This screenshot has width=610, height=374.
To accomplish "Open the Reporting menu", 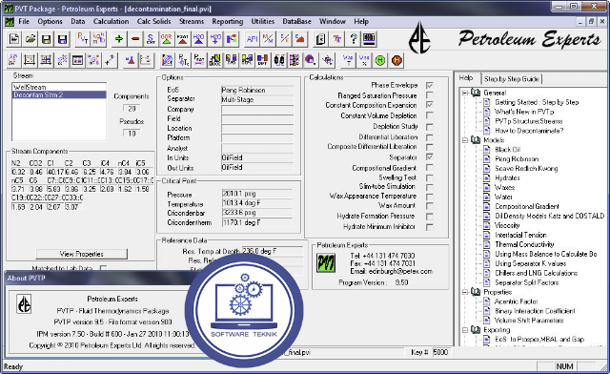I will (x=228, y=21).
